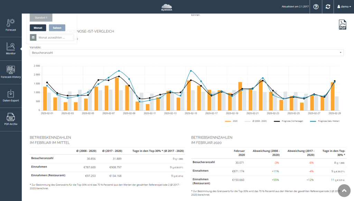354x201 pixels.
Task: Open the Forecast section icon
Action: [11, 25]
